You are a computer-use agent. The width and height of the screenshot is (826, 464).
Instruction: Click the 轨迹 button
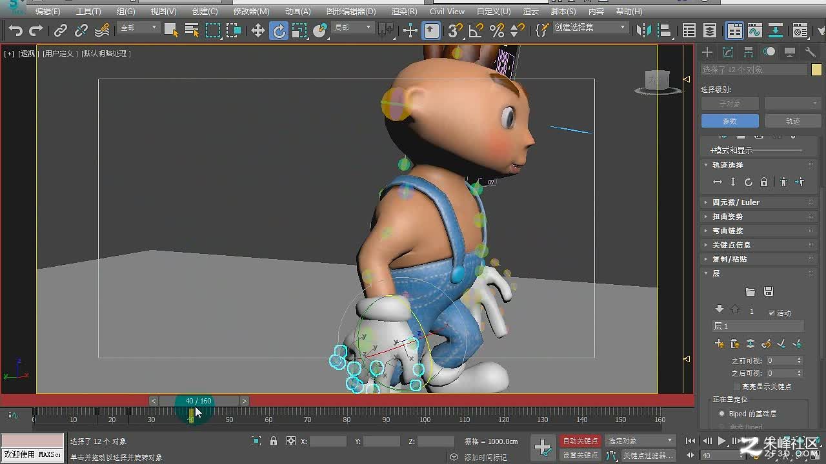(x=793, y=121)
